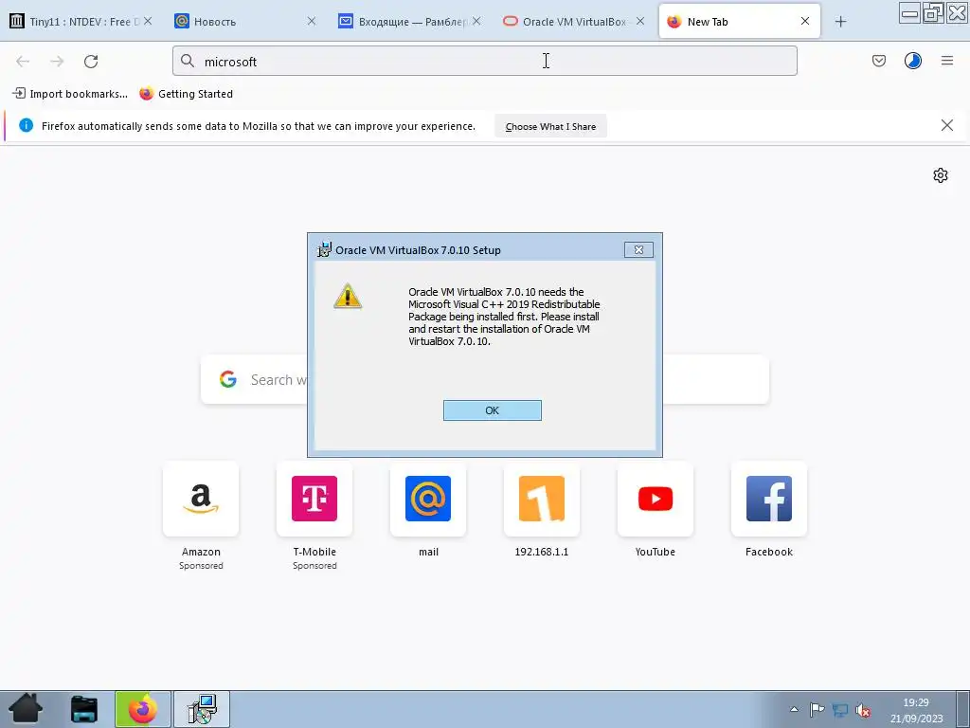Reload the current page
This screenshot has height=728, width=970.
coord(91,61)
